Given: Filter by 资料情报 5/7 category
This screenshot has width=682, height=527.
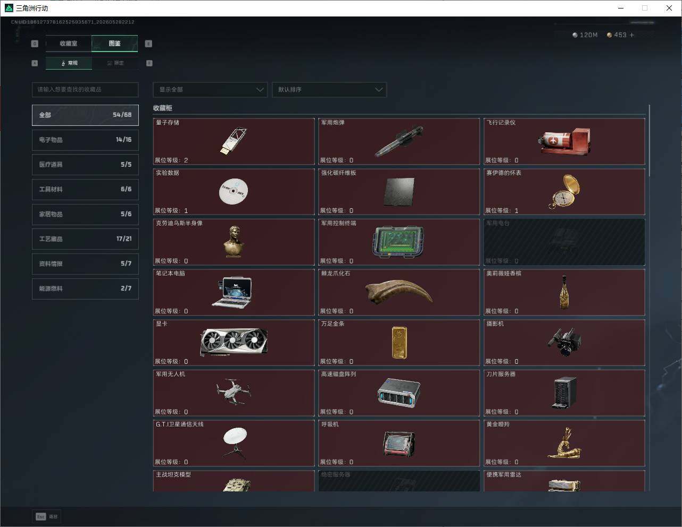Looking at the screenshot, I should pos(85,263).
